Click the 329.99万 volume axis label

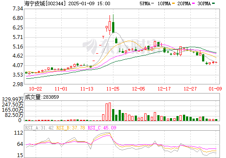(13, 100)
